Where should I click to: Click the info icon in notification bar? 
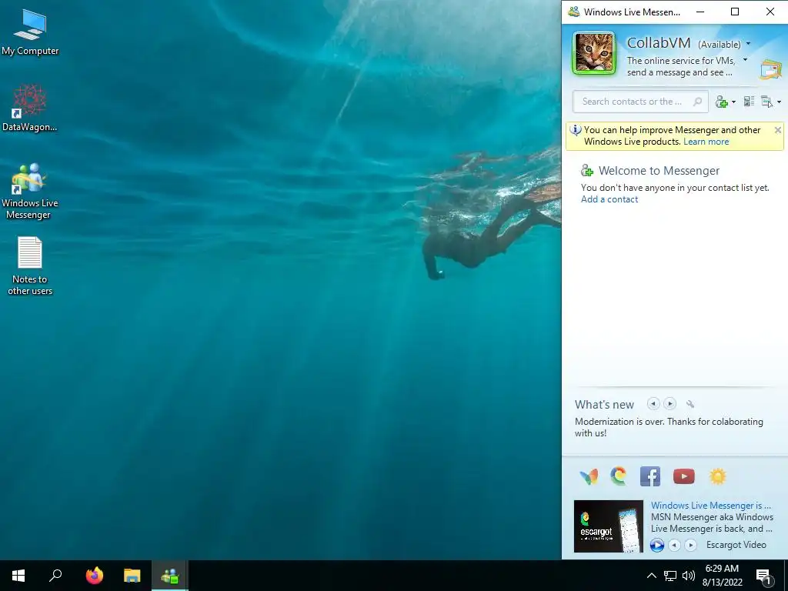[x=576, y=131]
